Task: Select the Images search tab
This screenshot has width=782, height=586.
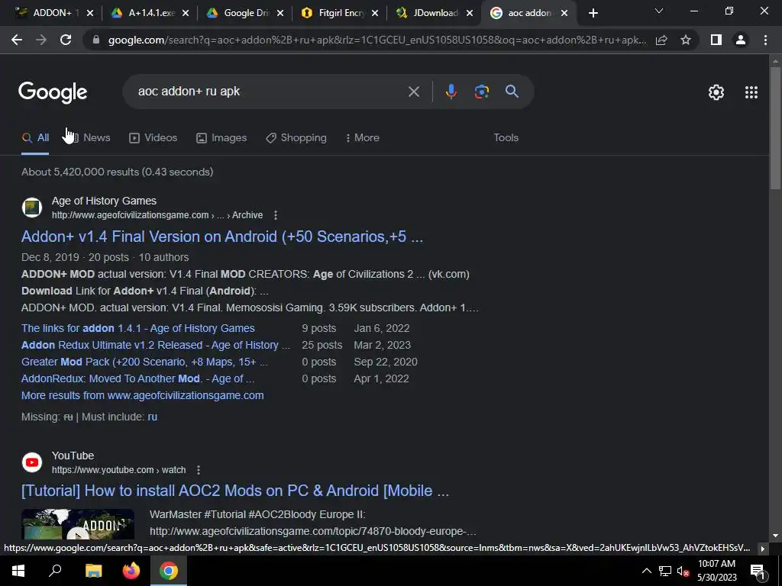Action: [x=221, y=137]
